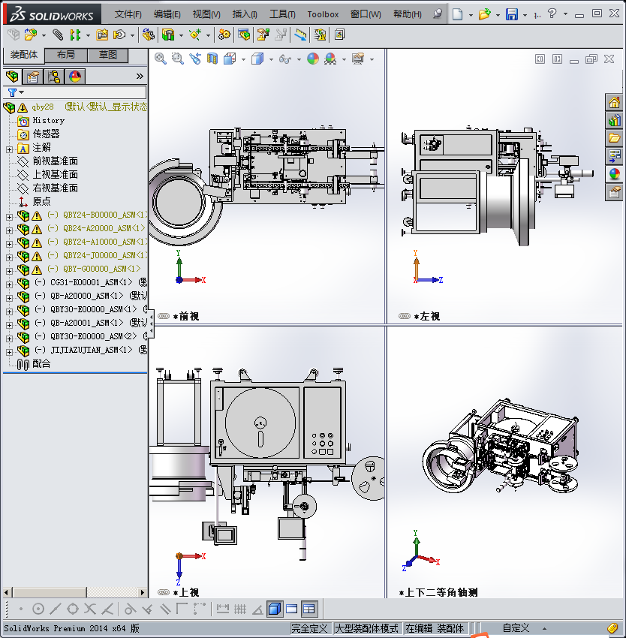
Task: Open the 工具(T) menu
Action: pos(282,14)
